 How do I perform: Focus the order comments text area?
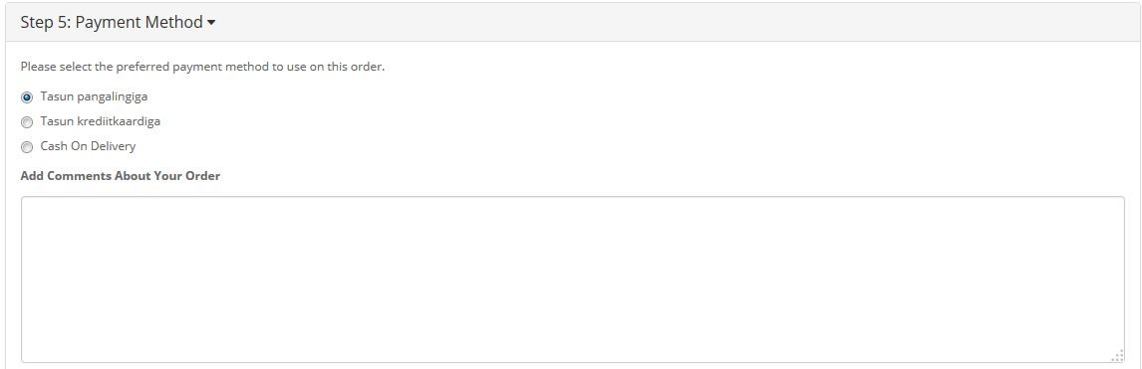(x=572, y=278)
